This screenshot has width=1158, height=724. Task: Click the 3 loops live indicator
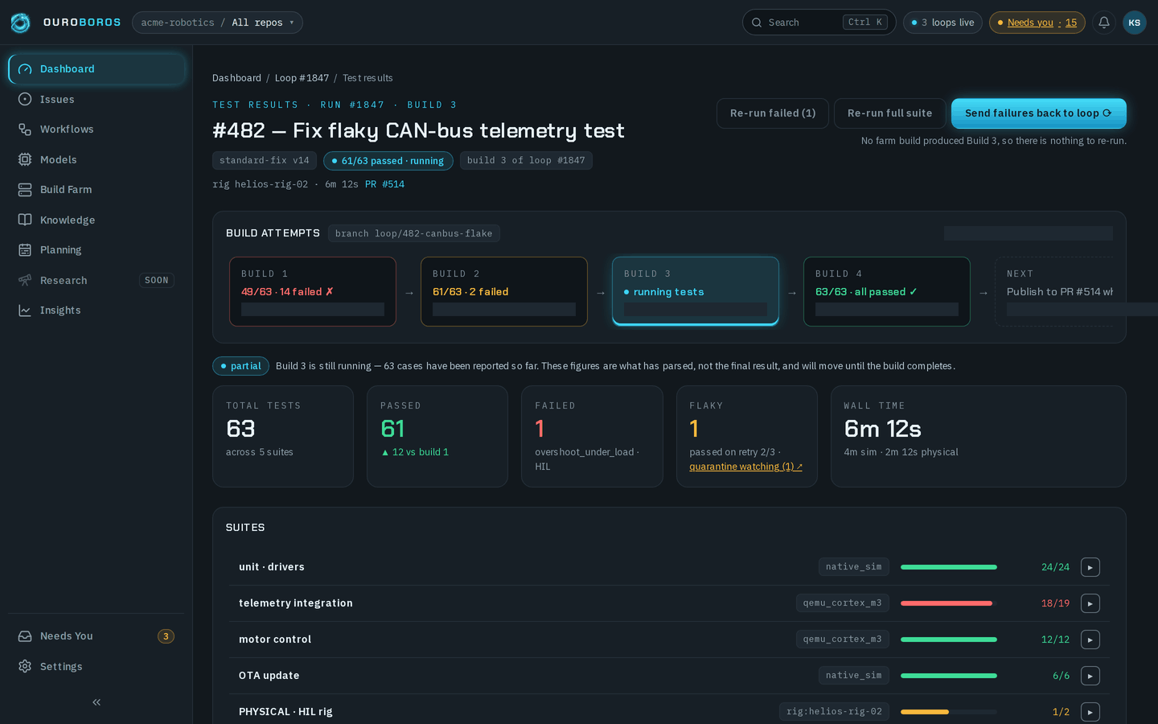pos(942,23)
